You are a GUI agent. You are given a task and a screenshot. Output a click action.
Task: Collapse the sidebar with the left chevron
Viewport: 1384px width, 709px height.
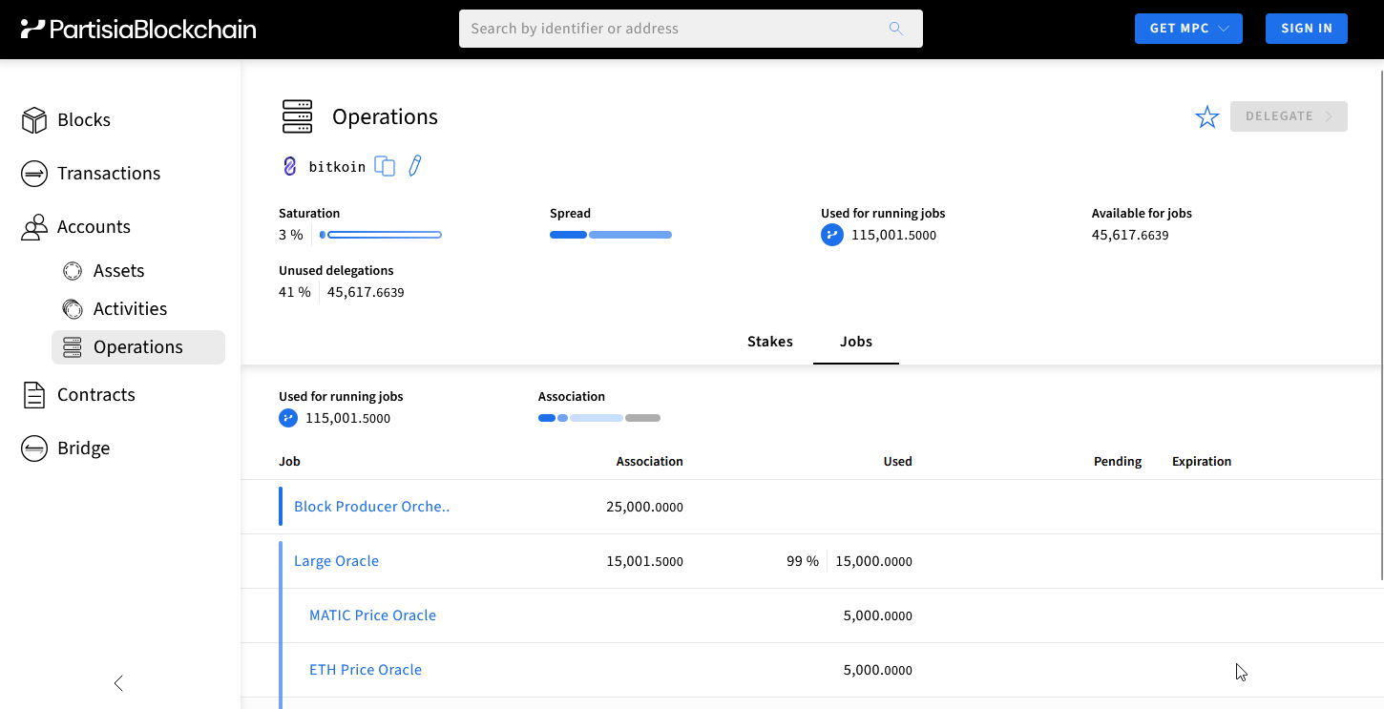(x=118, y=683)
